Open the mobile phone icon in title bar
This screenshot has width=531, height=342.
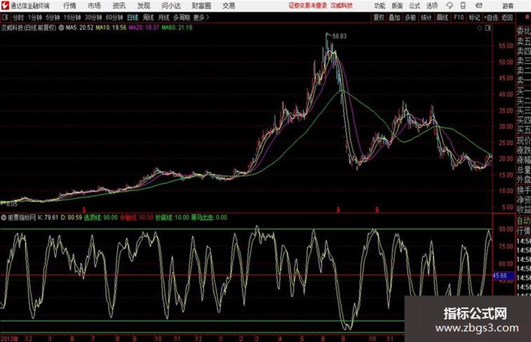[463, 6]
